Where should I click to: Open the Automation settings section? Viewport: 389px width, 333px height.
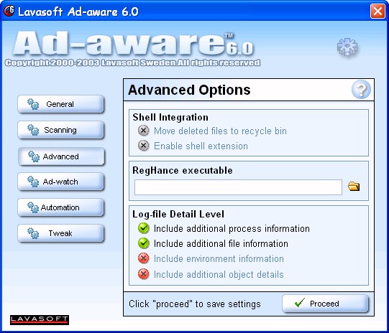[x=61, y=207]
